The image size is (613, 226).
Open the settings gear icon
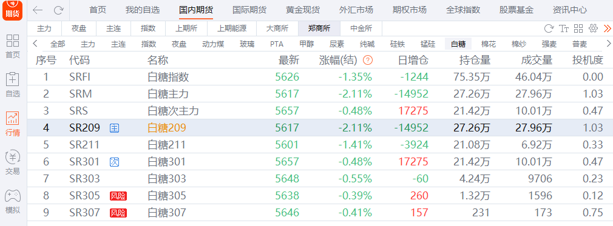tap(593, 28)
